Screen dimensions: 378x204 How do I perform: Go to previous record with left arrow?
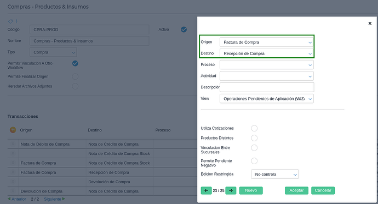(206, 190)
